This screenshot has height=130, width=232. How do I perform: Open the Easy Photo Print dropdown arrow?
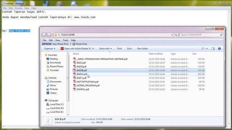pyautogui.click(x=71, y=44)
